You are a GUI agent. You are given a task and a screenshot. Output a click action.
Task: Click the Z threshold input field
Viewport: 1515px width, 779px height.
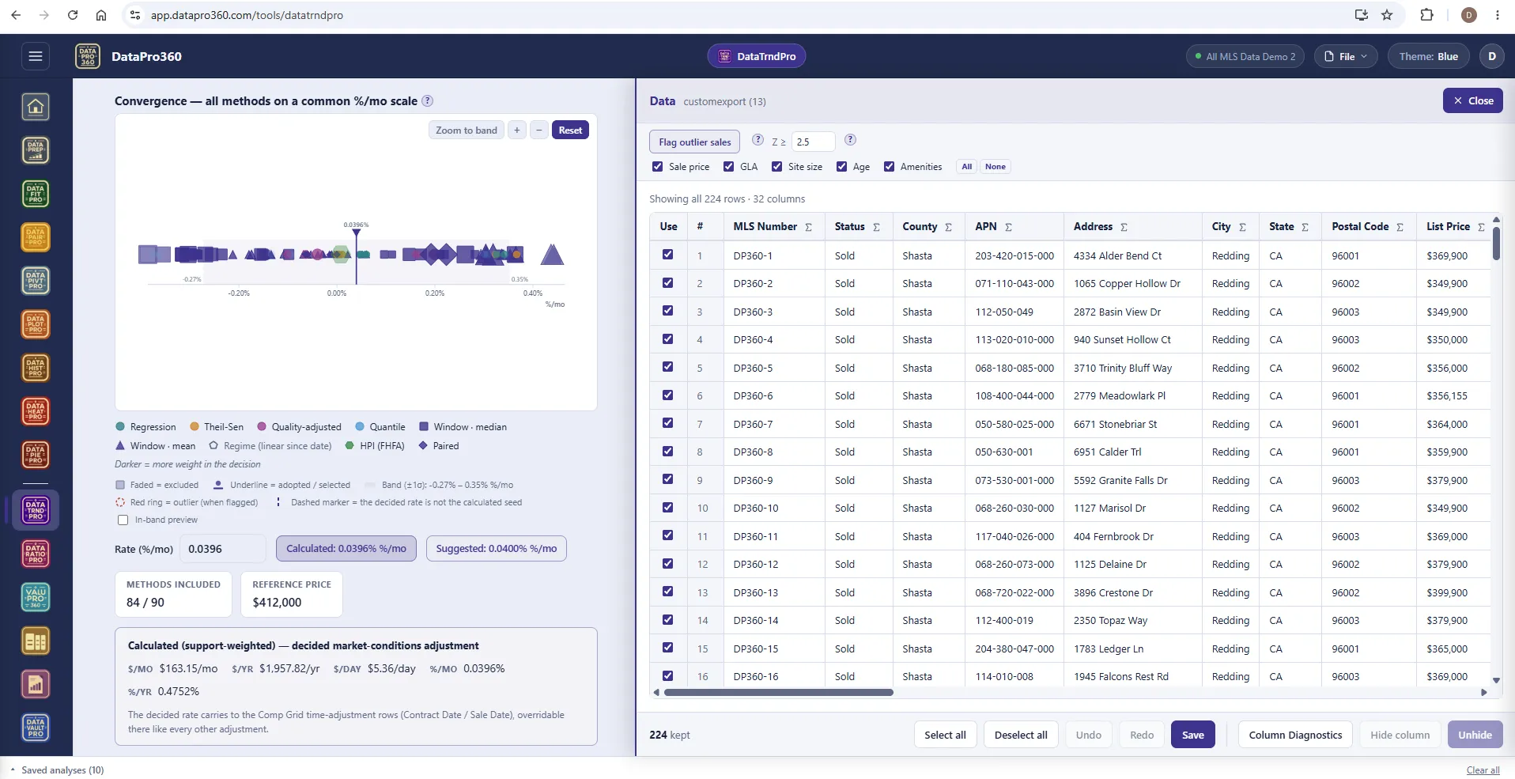[813, 142]
